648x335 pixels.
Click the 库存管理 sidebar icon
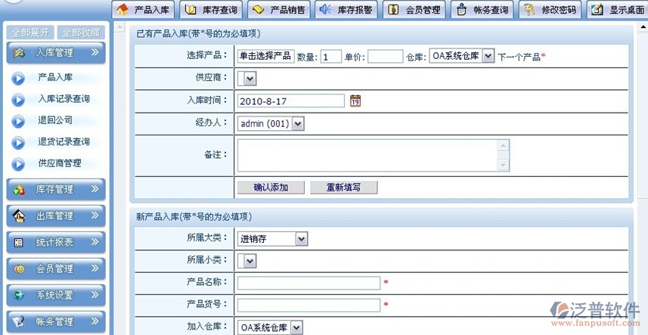coord(19,190)
